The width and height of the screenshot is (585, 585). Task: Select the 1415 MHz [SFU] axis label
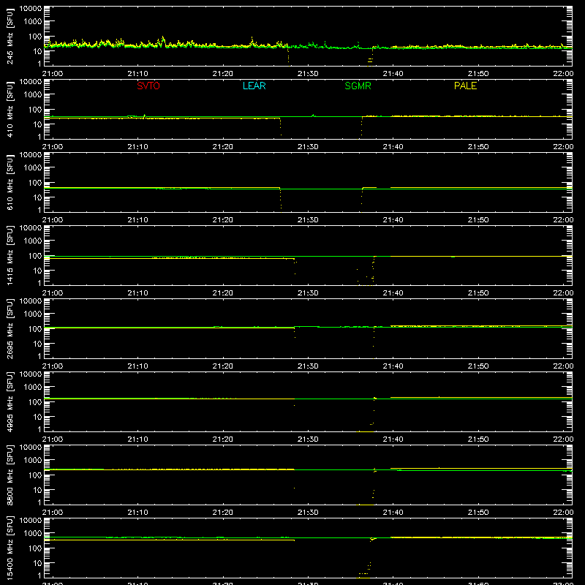pos(10,255)
